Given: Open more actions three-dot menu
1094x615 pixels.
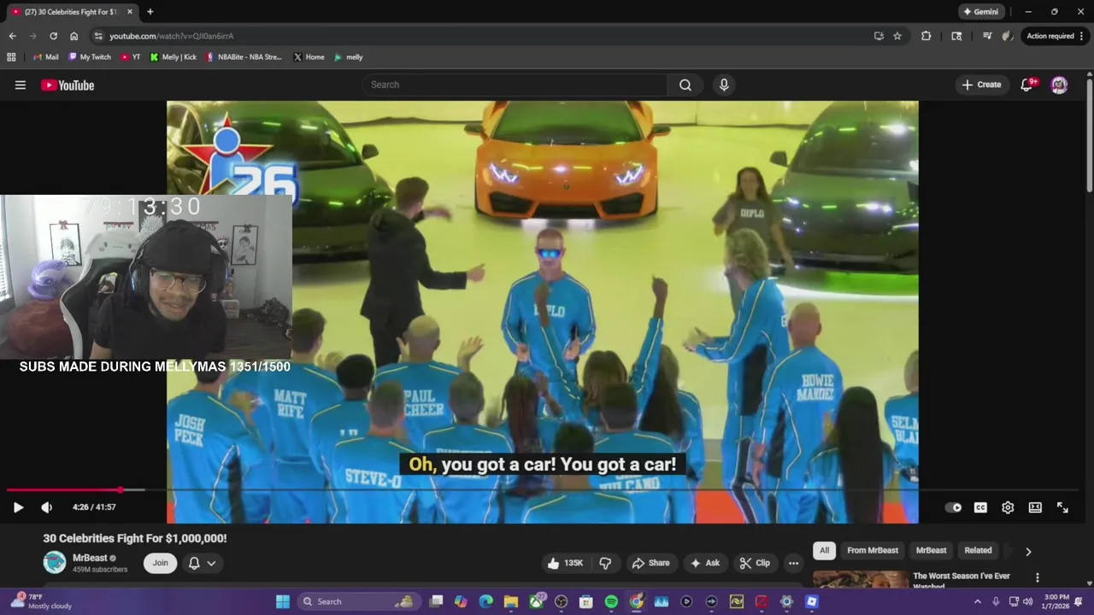Looking at the screenshot, I should [x=793, y=563].
